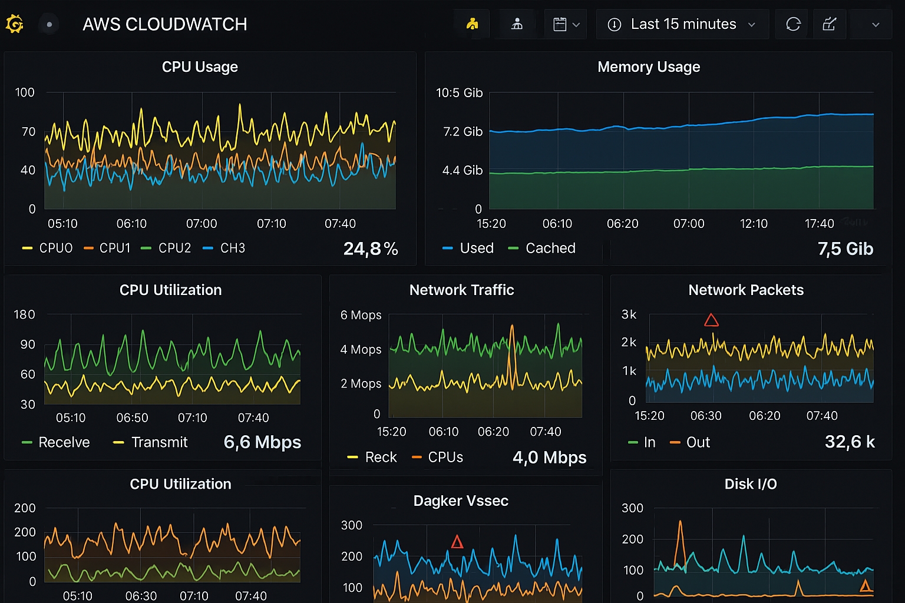Click the yellow CPU0 legend color swatch
This screenshot has height=603, width=905.
[27, 249]
